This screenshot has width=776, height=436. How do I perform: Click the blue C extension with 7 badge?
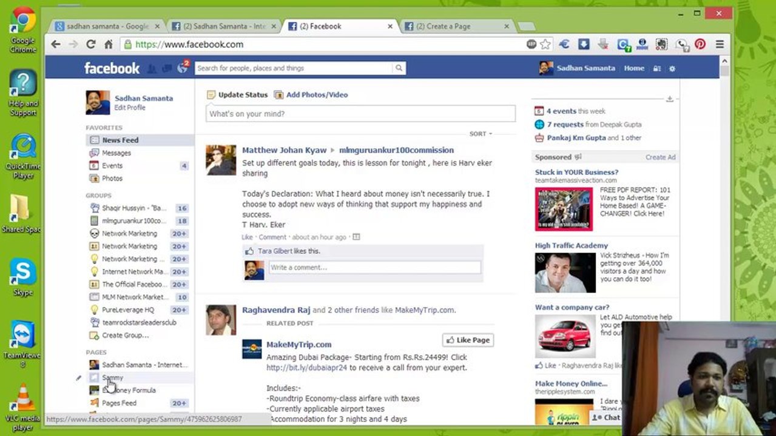click(622, 44)
